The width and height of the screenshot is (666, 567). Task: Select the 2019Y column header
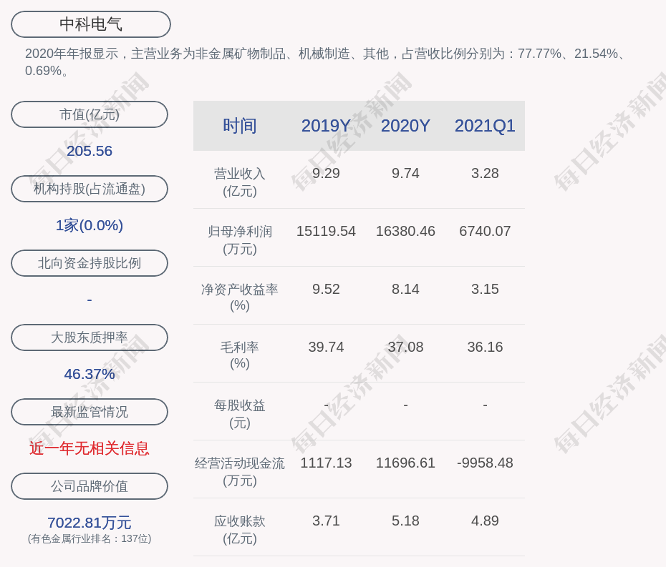(x=326, y=126)
